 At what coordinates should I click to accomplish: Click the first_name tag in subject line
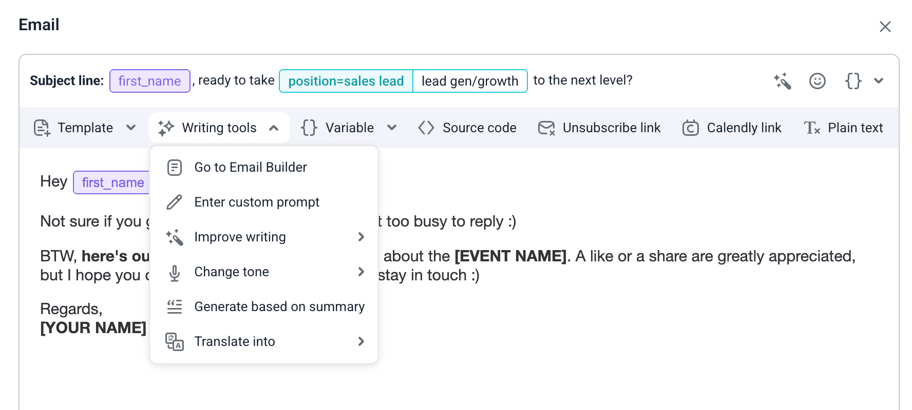click(149, 81)
